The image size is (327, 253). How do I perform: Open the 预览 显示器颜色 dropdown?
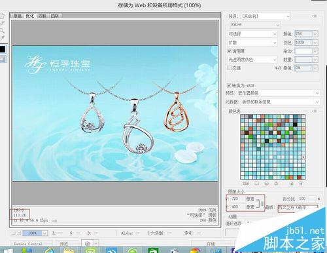pos(278,93)
